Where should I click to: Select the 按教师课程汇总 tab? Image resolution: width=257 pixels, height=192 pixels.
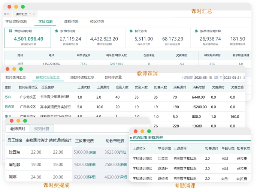click(82, 77)
